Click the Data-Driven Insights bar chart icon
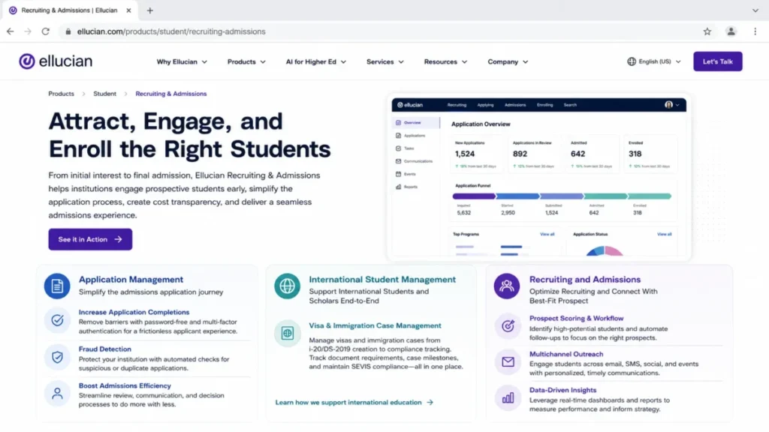The image size is (769, 432). [x=508, y=397]
